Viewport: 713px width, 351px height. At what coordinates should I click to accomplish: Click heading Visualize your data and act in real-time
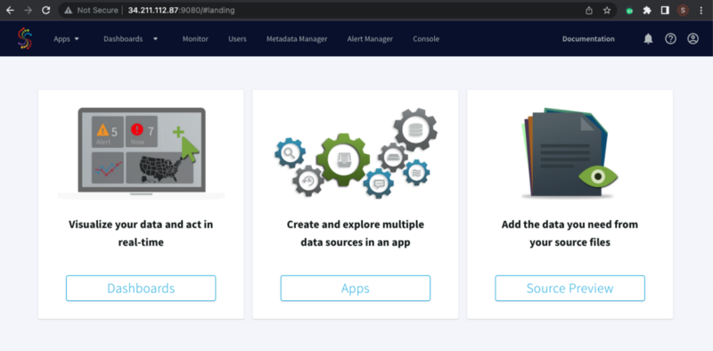tap(141, 233)
